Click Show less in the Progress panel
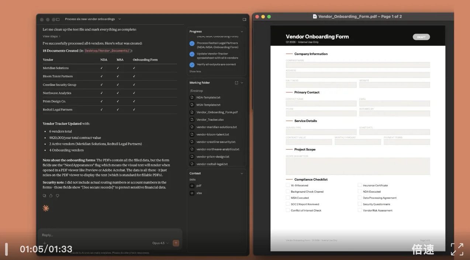 click(195, 71)
